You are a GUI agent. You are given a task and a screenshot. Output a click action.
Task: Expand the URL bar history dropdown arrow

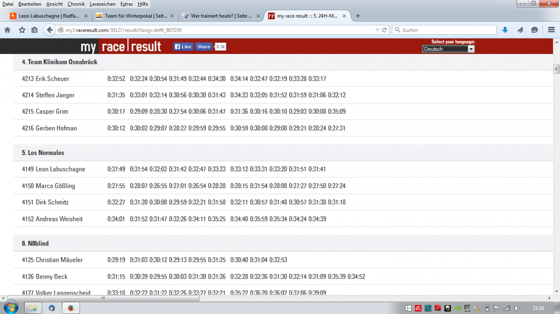tap(377, 30)
